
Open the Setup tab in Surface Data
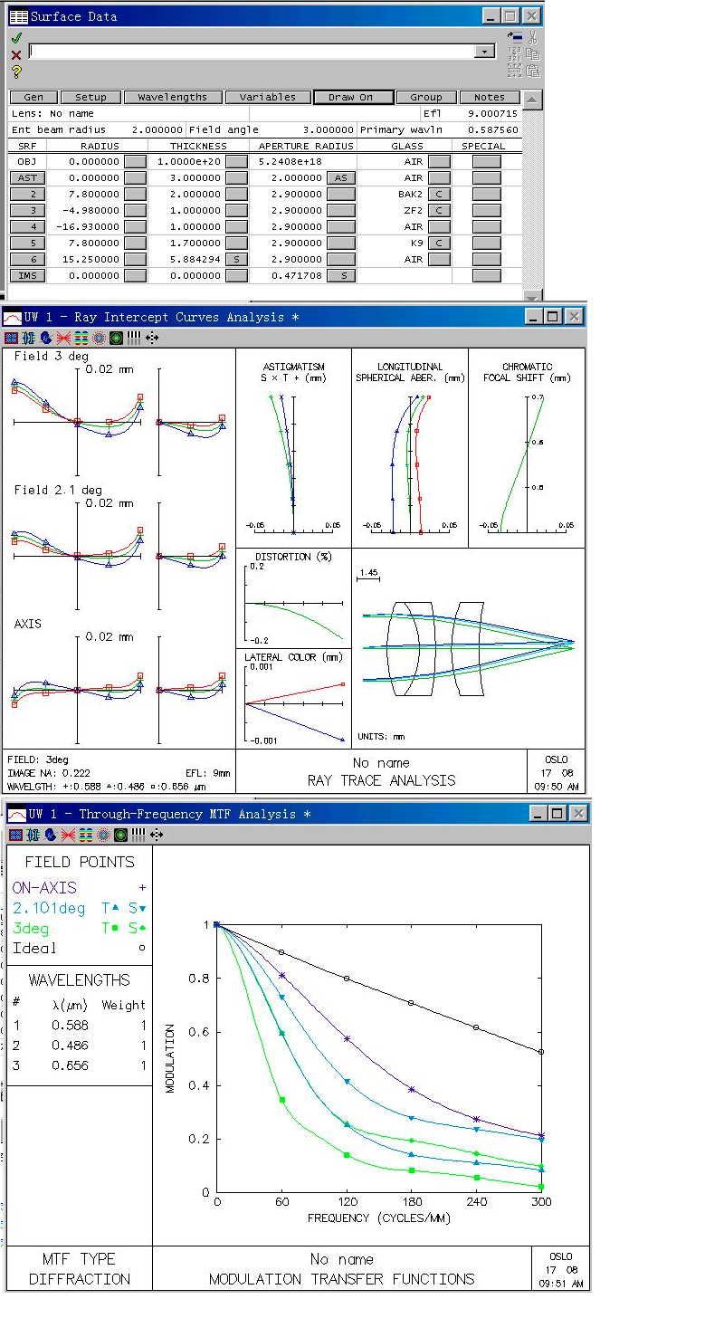click(x=90, y=97)
